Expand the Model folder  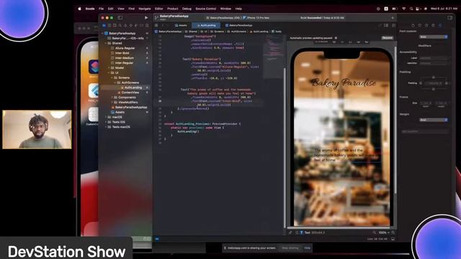click(109, 68)
